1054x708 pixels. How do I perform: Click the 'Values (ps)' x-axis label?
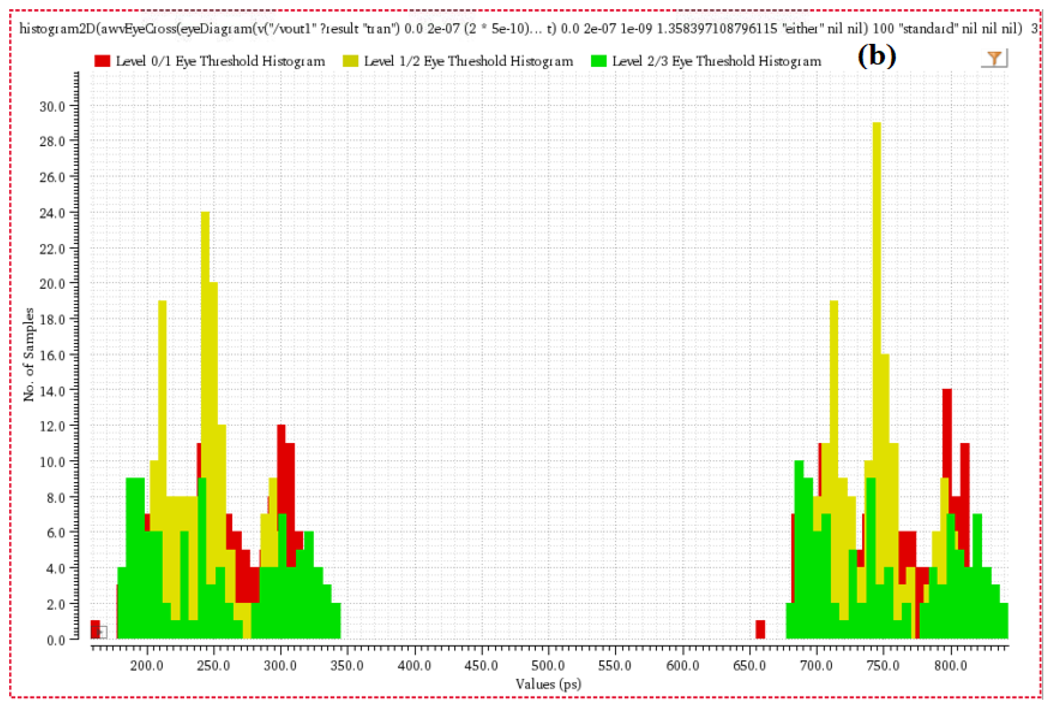tap(548, 684)
